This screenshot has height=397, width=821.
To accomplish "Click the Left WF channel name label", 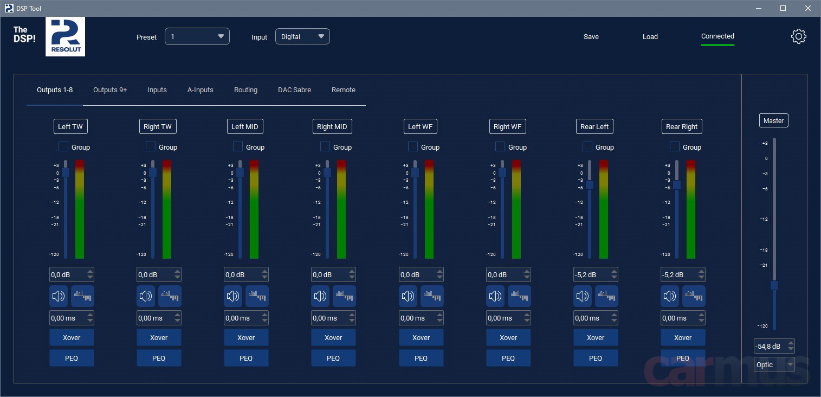I will pos(421,126).
